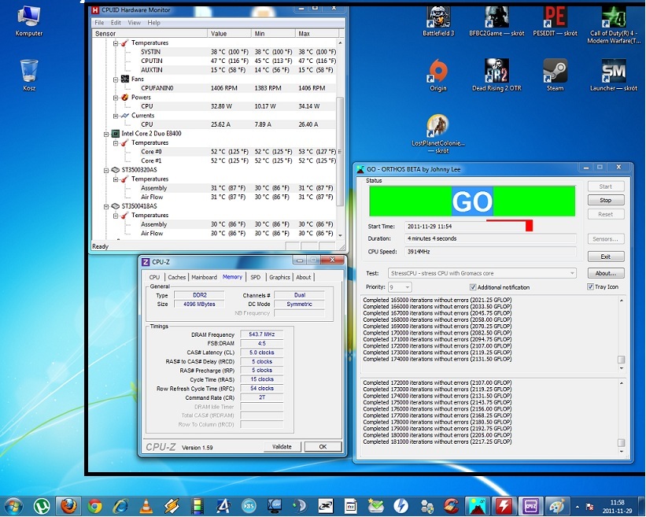Show hidden system tray icons
Image resolution: width=646 pixels, height=517 pixels.
coord(578,506)
